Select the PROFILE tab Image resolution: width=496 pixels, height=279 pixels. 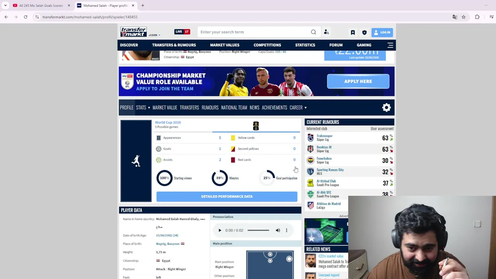127,108
